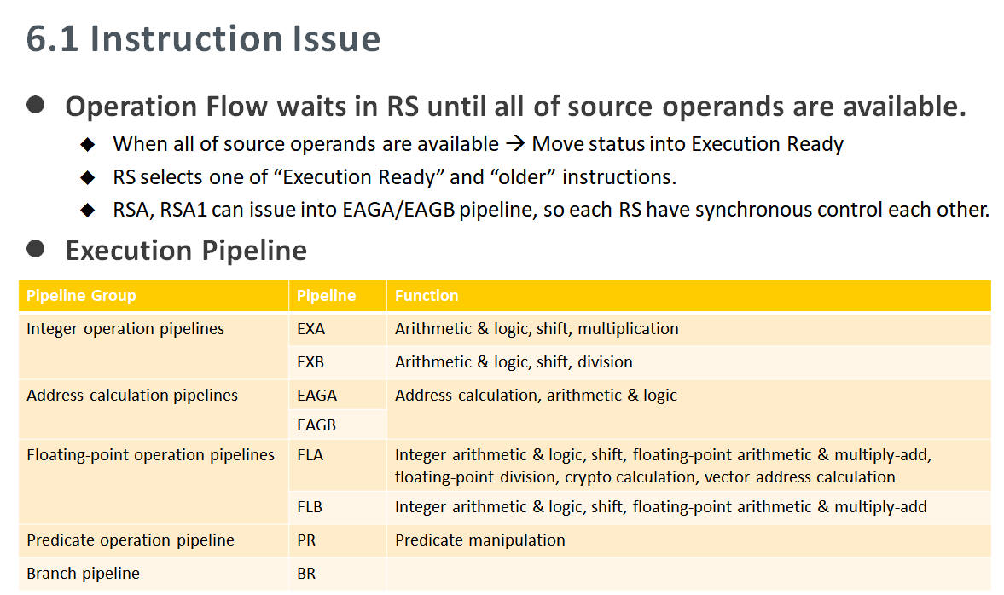Click the '6.1 Instruction Issue' slide title
The image size is (1004, 595).
pos(203,39)
